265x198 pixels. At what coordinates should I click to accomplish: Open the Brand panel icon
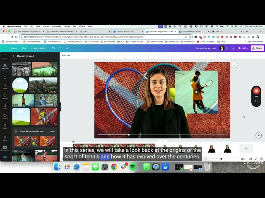point(5,87)
